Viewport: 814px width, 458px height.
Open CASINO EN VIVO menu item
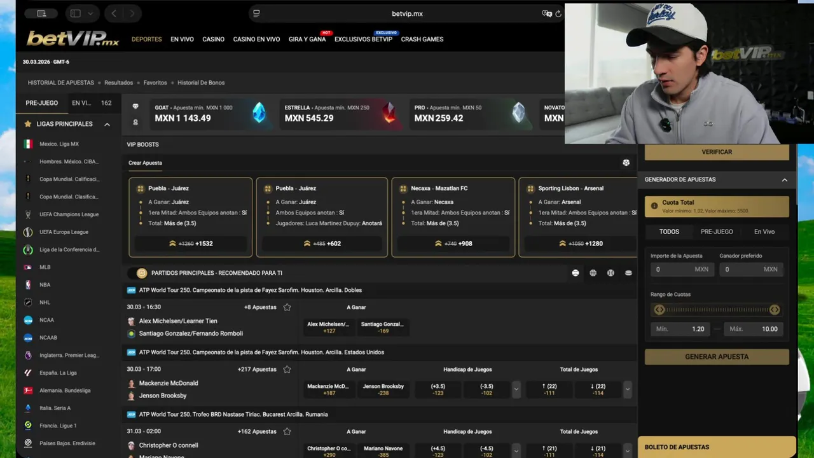pos(256,39)
